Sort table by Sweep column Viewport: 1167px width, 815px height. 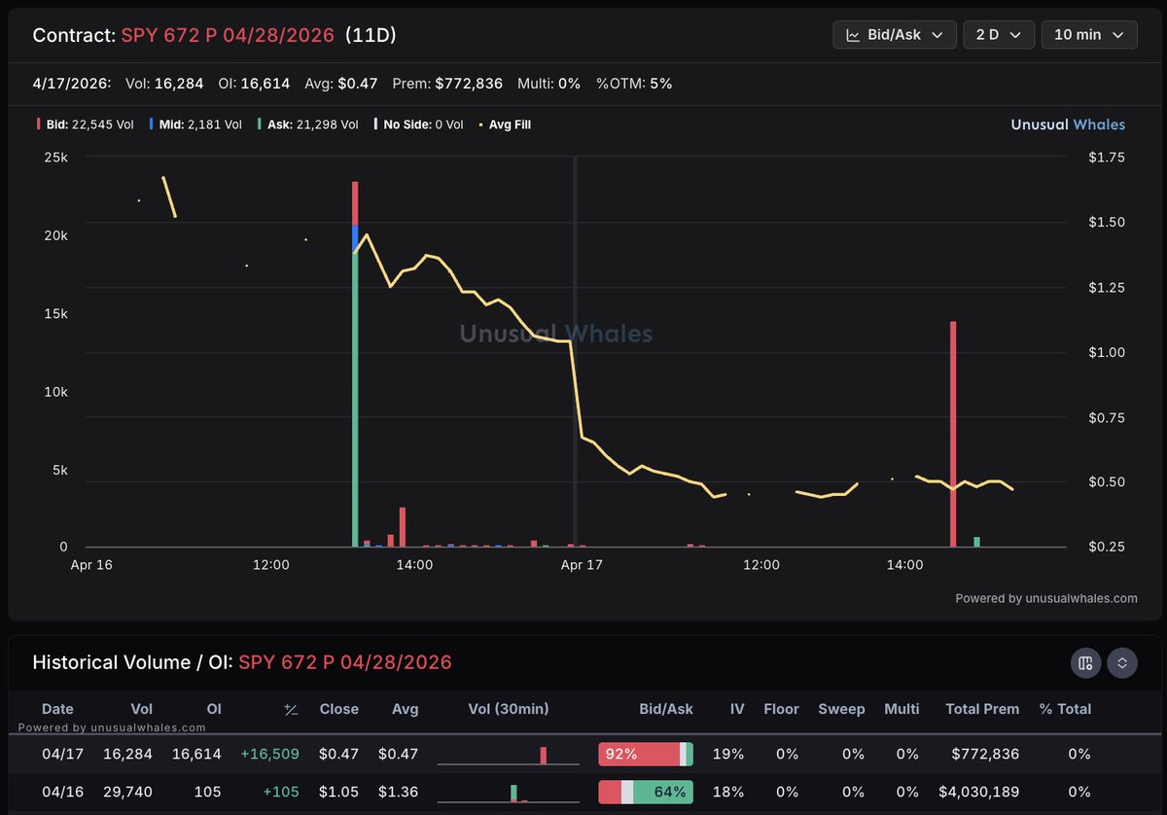(841, 709)
